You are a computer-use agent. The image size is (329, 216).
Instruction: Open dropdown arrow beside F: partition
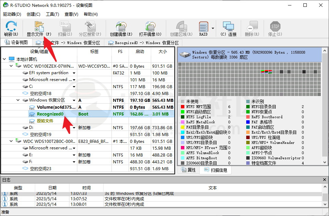click(x=74, y=162)
